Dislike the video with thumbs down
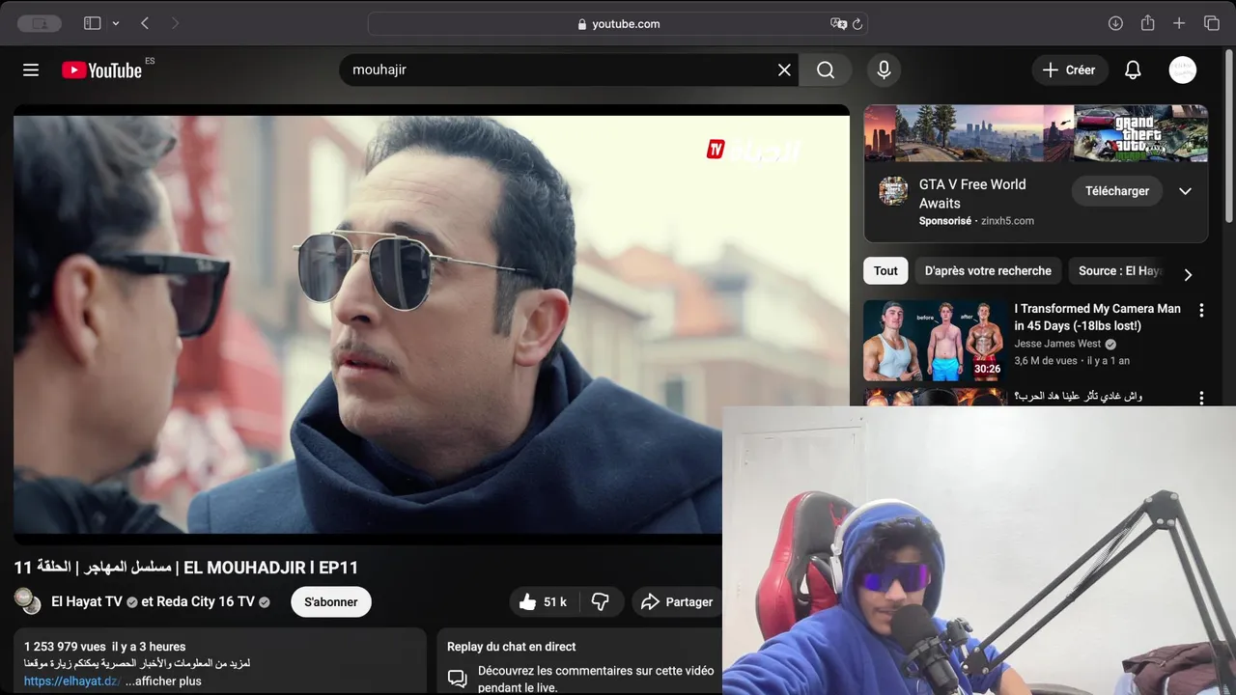The height and width of the screenshot is (695, 1236). [x=601, y=601]
